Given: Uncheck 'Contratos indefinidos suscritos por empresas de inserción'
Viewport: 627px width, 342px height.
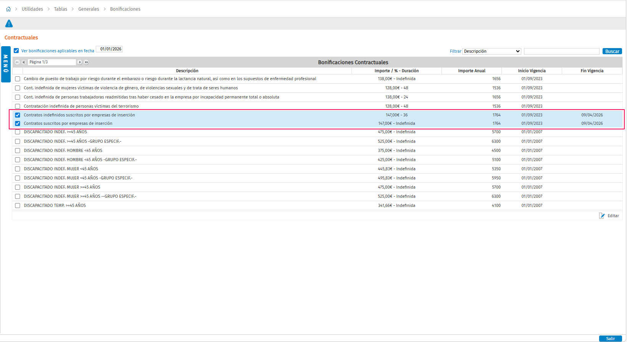Looking at the screenshot, I should click(18, 115).
